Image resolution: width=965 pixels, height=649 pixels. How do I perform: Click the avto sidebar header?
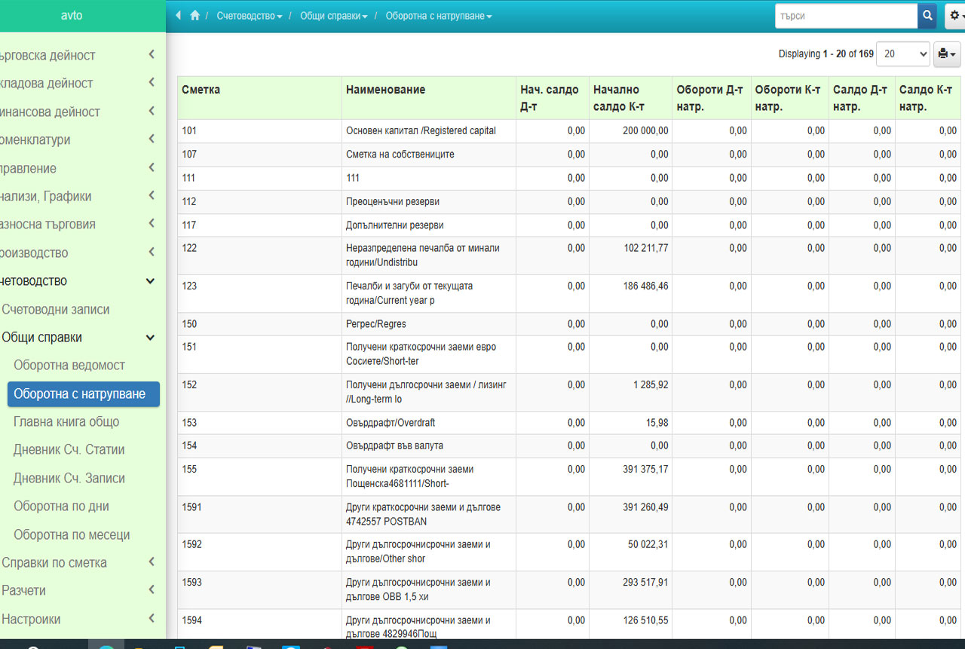tap(72, 16)
